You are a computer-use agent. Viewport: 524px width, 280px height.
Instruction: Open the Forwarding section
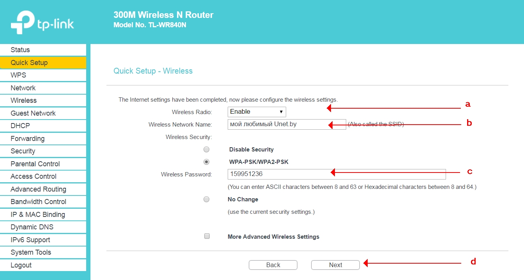click(x=43, y=139)
